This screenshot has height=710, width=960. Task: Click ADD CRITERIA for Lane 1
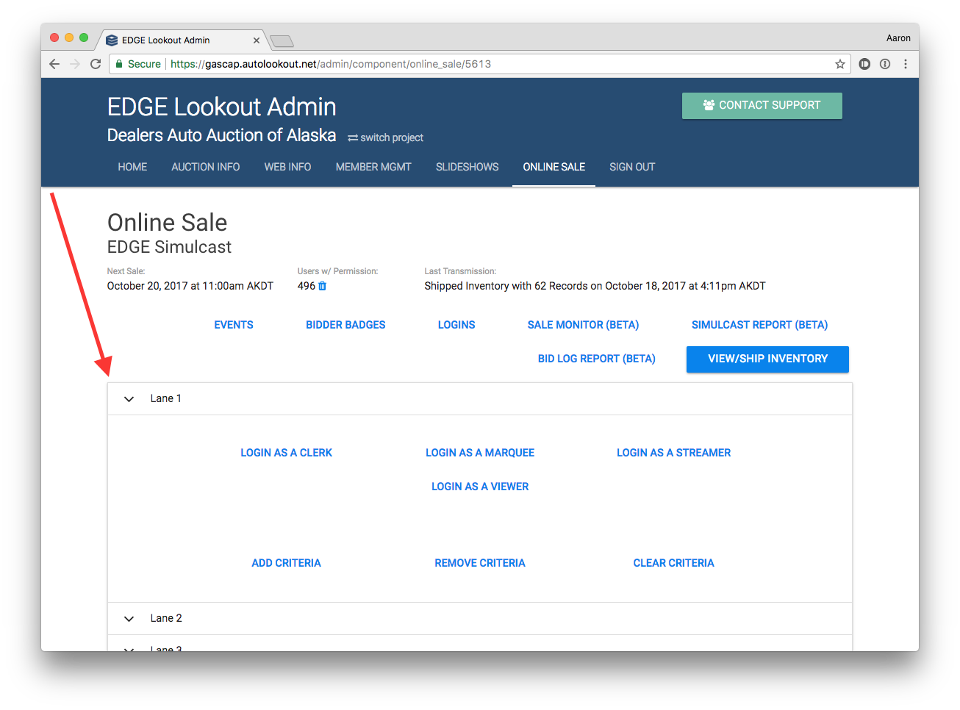click(x=287, y=563)
